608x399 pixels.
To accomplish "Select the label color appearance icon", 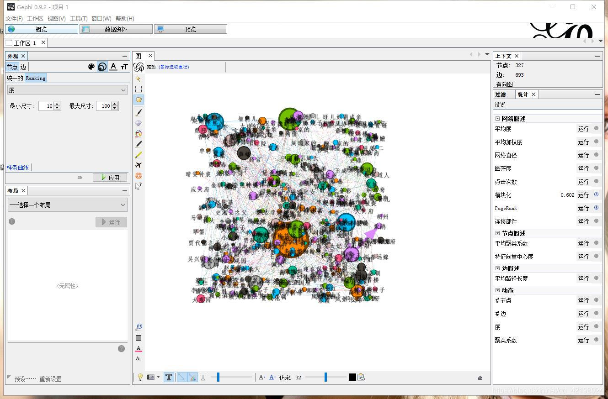I will point(113,67).
